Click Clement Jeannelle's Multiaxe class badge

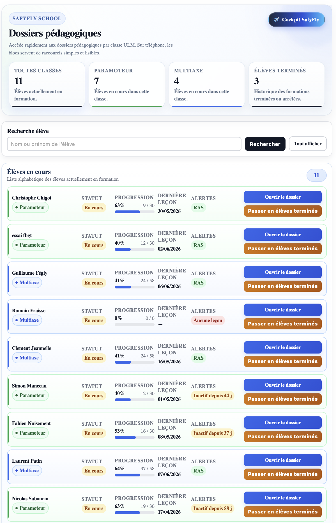(x=27, y=358)
